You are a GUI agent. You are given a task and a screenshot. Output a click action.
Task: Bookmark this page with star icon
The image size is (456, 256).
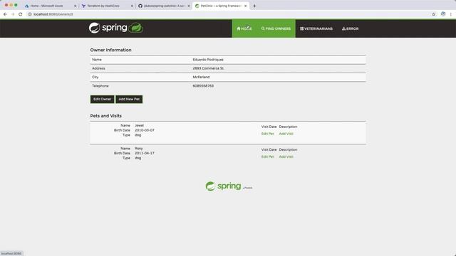click(x=433, y=14)
